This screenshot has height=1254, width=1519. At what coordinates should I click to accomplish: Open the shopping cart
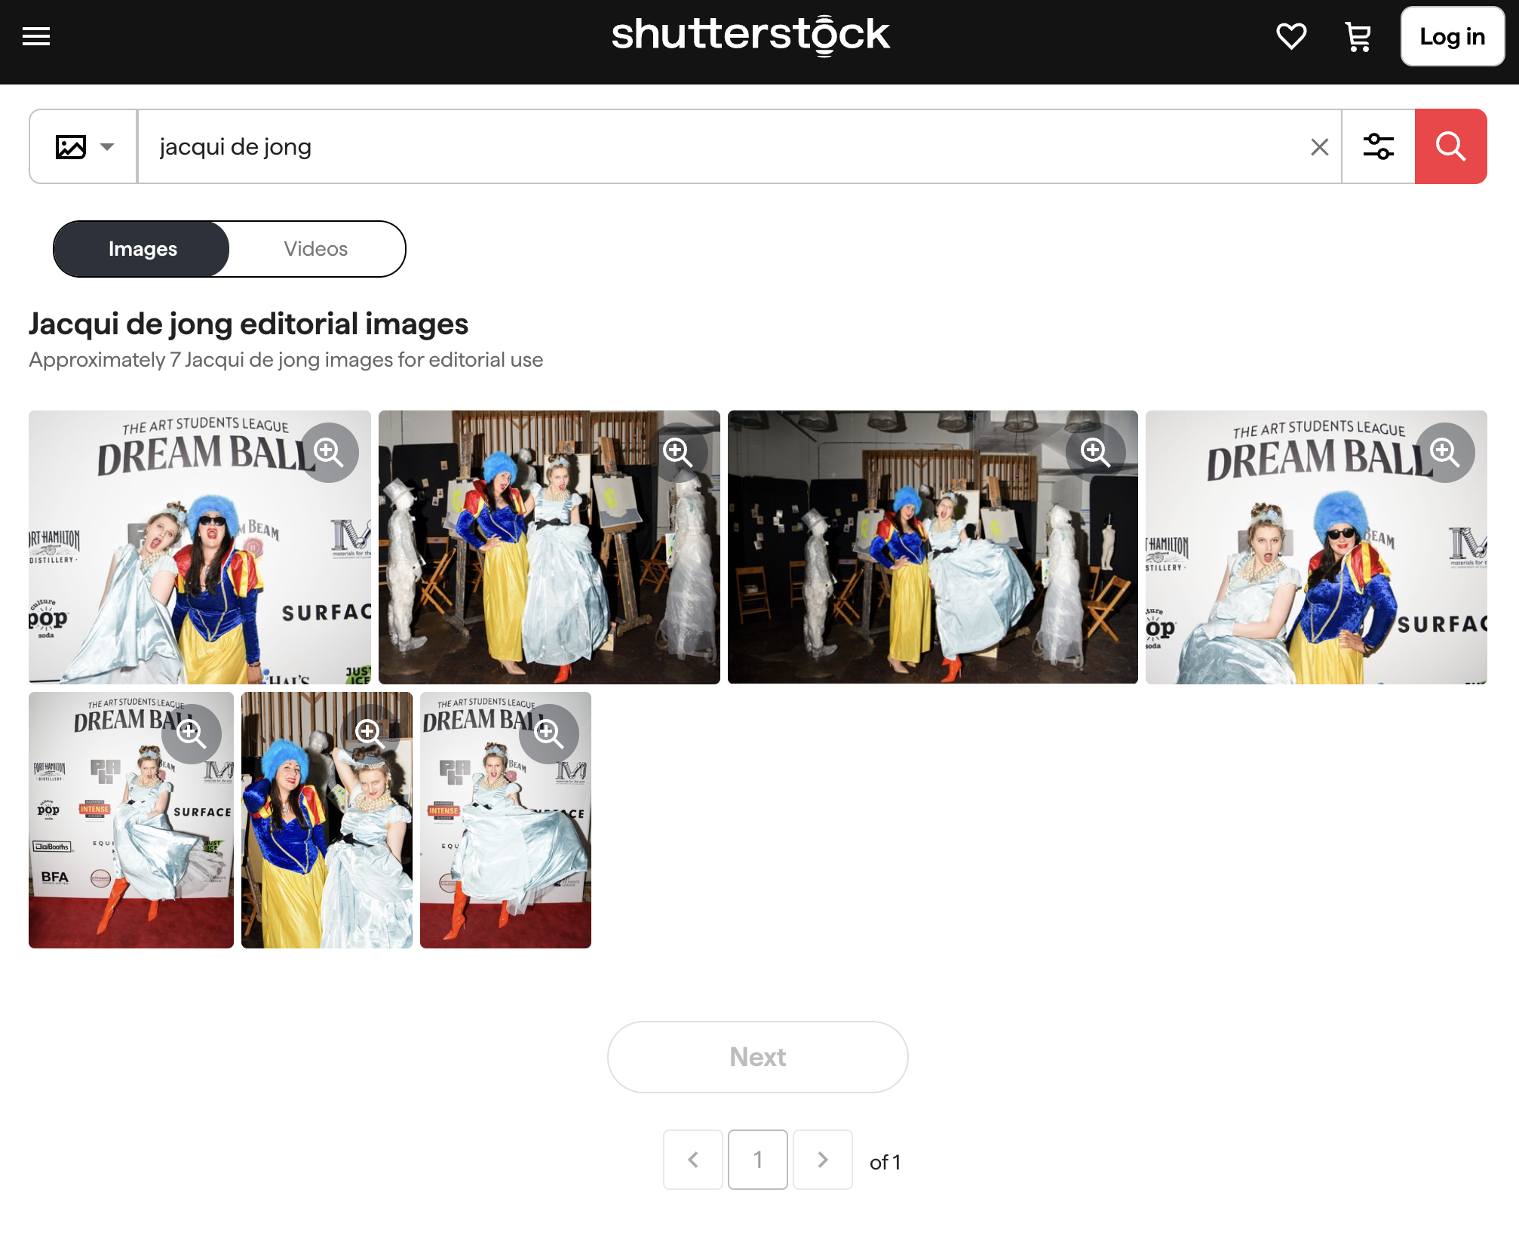pyautogui.click(x=1358, y=36)
